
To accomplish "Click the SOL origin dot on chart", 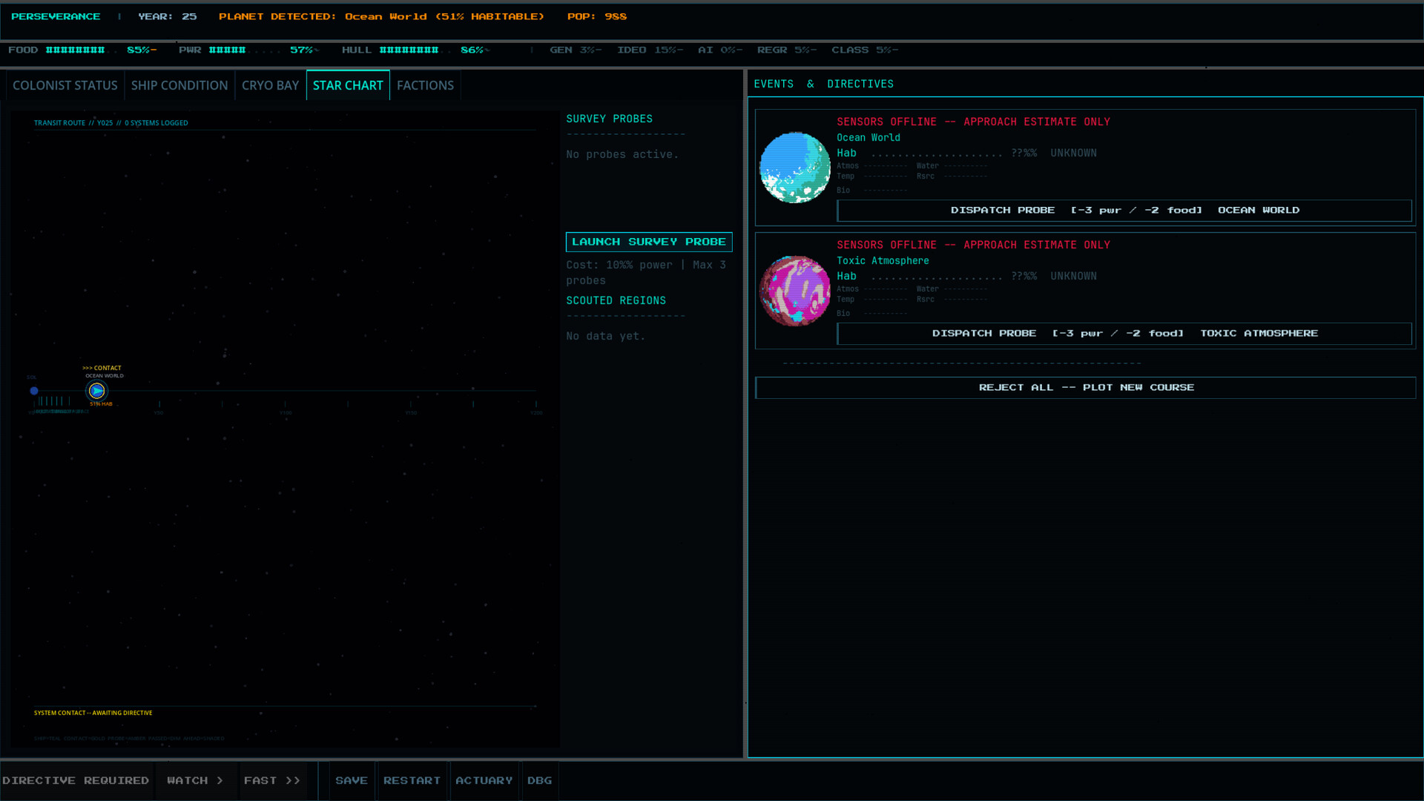I will point(34,391).
